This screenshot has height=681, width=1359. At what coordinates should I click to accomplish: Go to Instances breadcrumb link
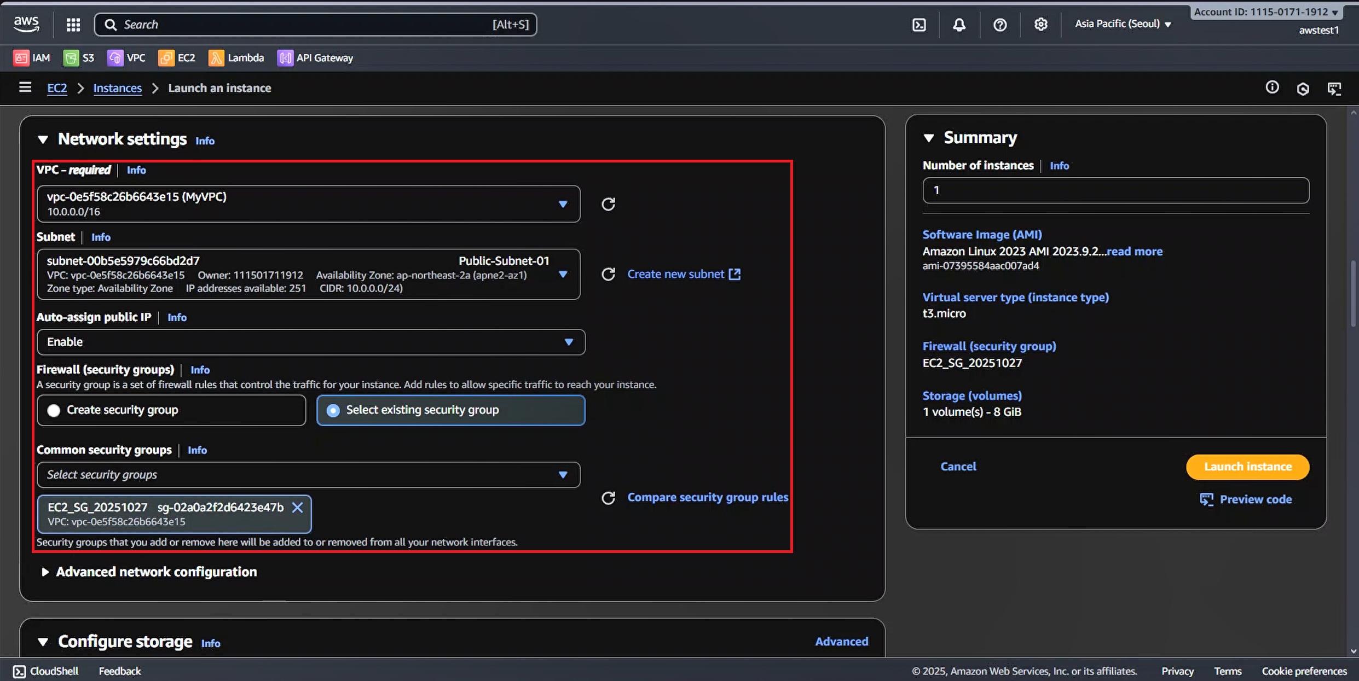coord(117,88)
